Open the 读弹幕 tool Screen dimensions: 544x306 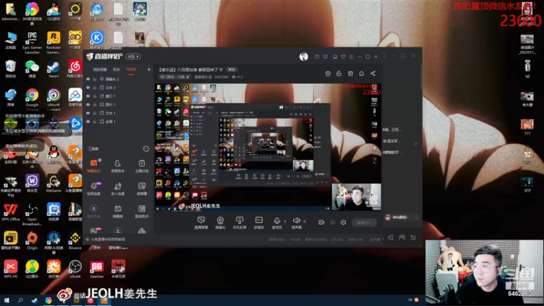coord(141,188)
